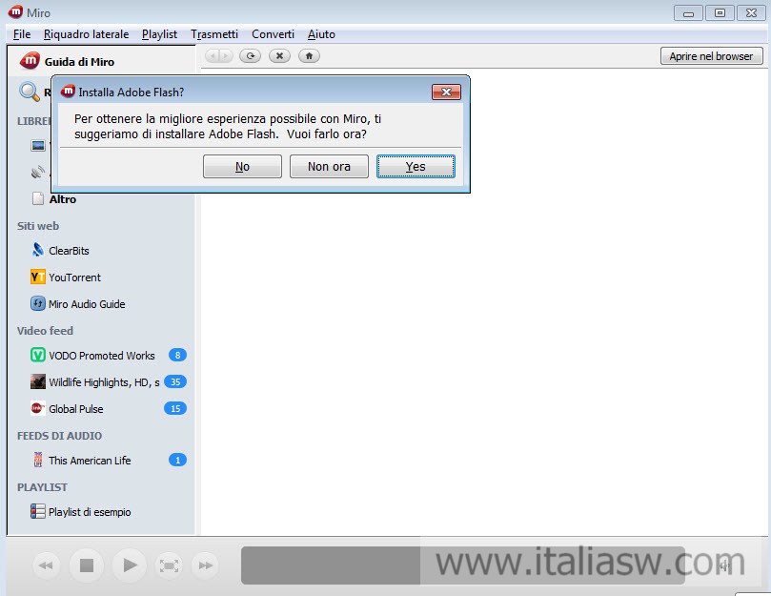The image size is (771, 596).
Task: Click the Yes button in the Flash dialog
Action: (x=416, y=167)
